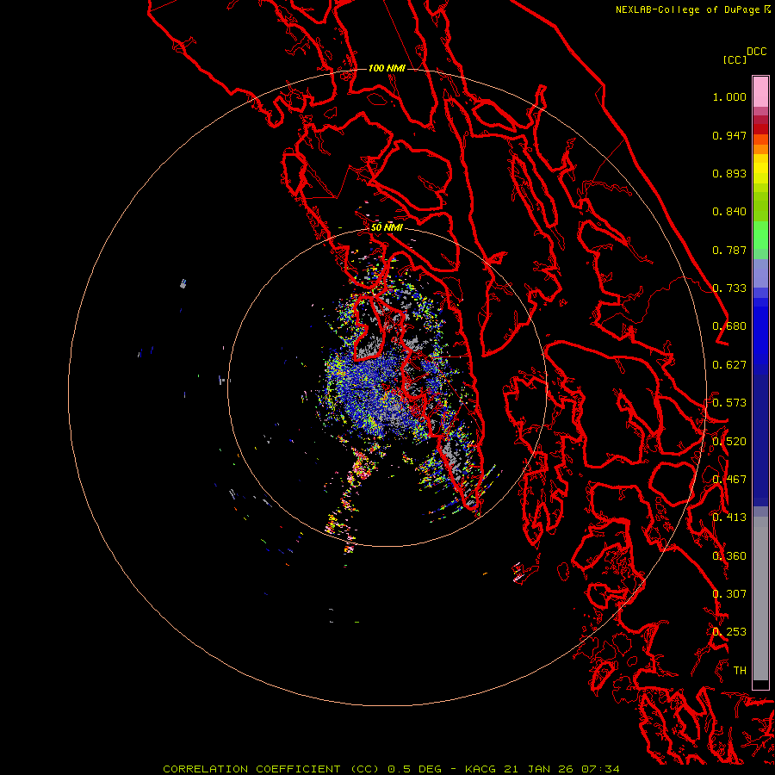Click the [CC] units label
This screenshot has width=775, height=775.
click(735, 59)
